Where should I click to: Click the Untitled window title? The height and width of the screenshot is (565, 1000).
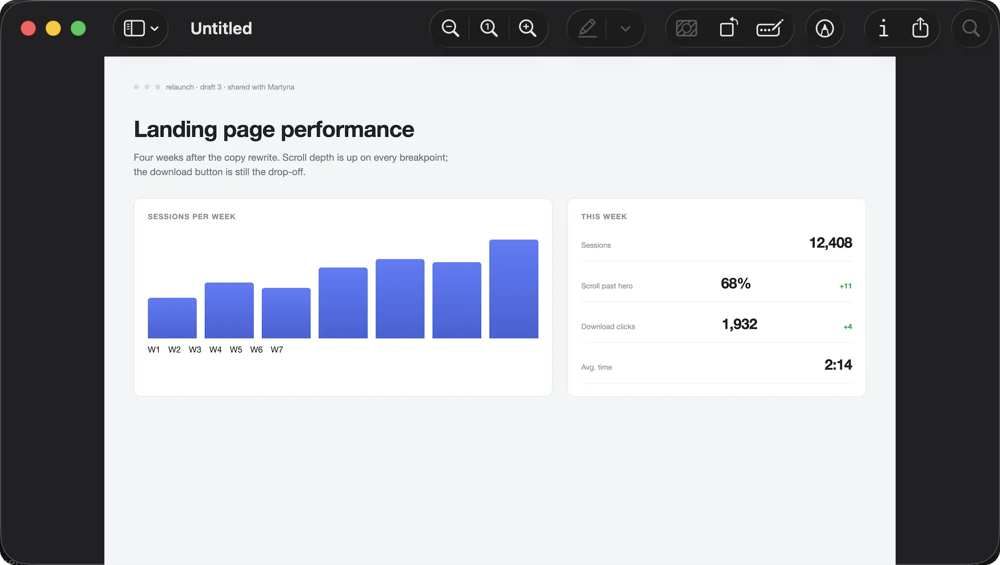click(x=221, y=28)
